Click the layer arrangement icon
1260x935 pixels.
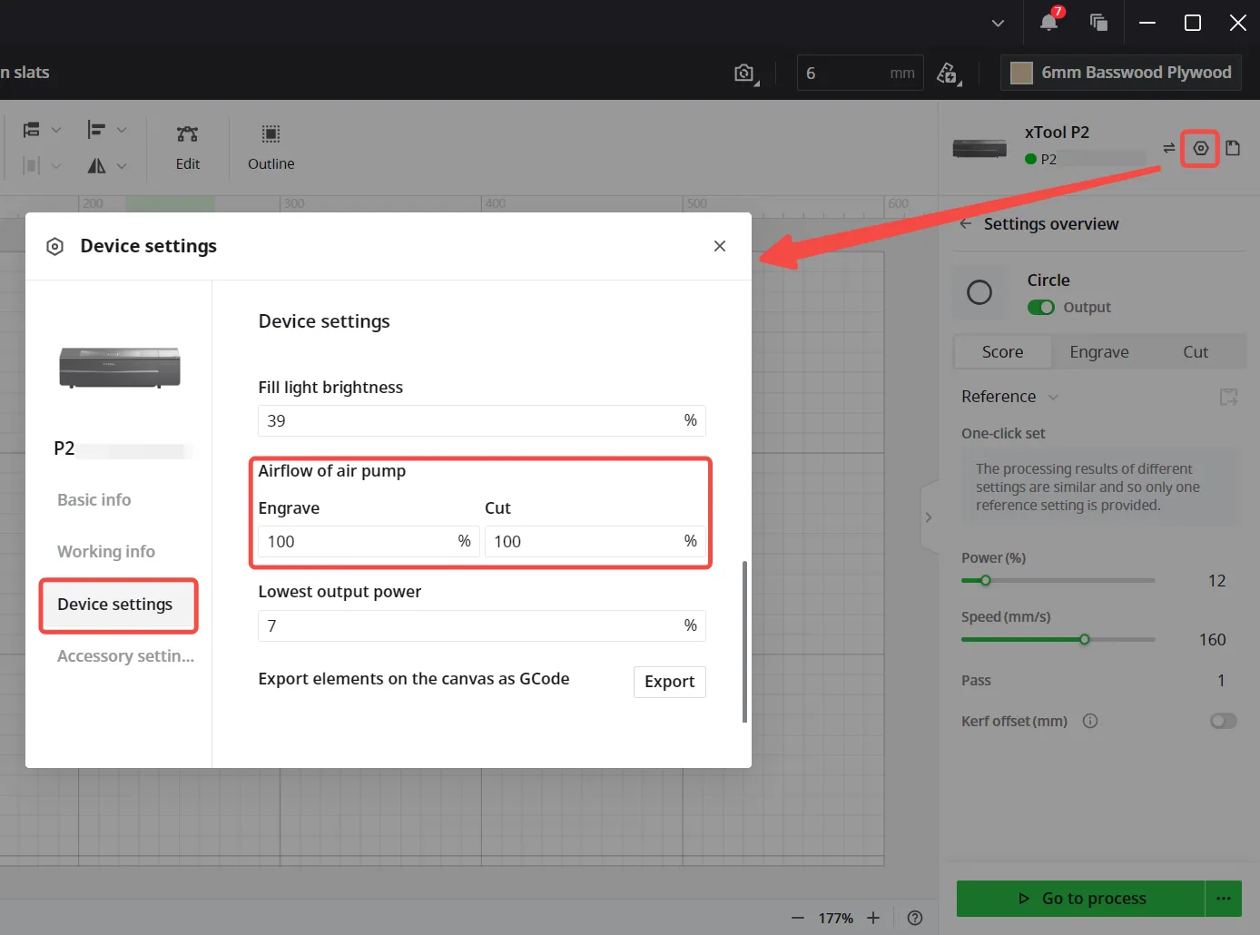(32, 130)
